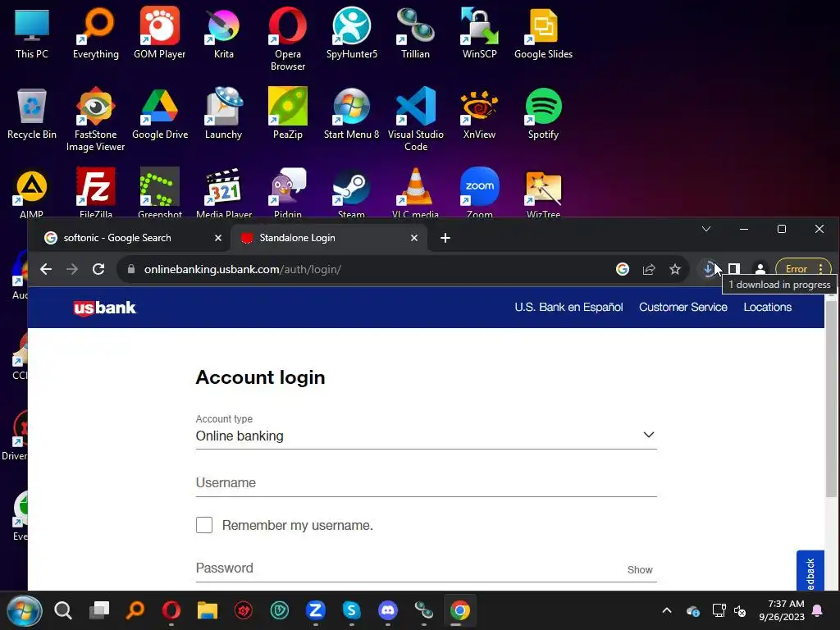This screenshot has height=630, width=840.
Task: Launch XnView desktop shortcut
Action: [x=479, y=113]
